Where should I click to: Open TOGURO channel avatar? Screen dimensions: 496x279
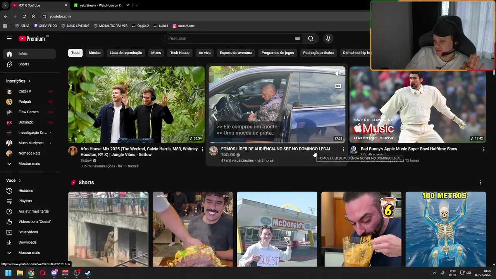214,151
